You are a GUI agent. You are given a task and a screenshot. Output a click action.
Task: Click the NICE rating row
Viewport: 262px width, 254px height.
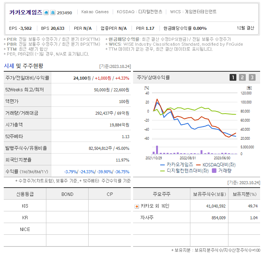(x=67, y=229)
